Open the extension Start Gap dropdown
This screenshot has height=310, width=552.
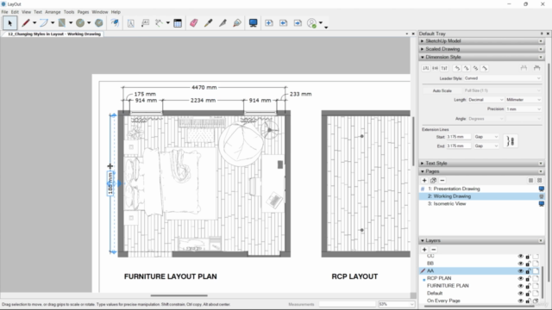coord(486,137)
